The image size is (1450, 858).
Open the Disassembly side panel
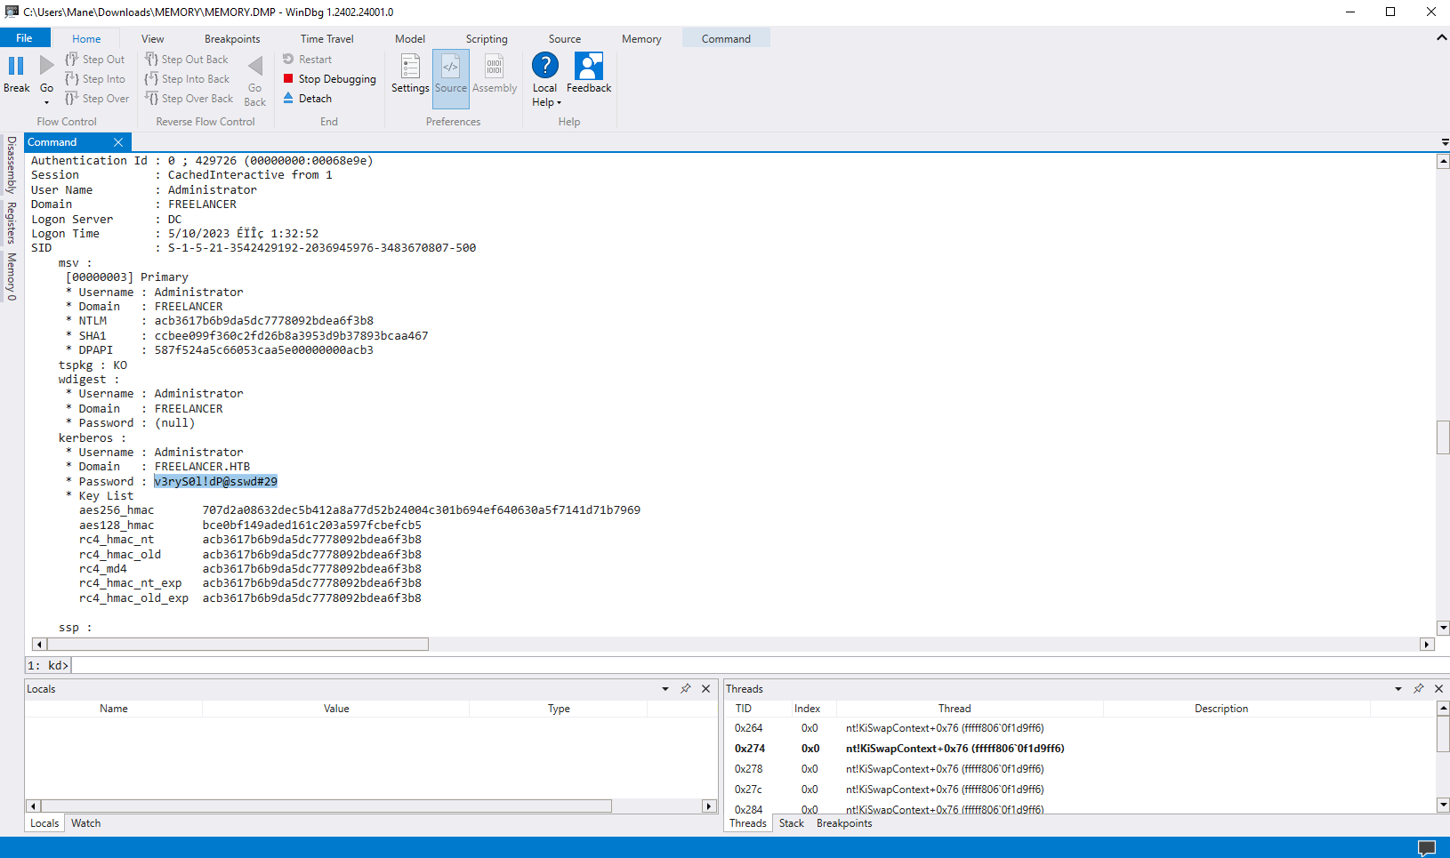tap(12, 165)
